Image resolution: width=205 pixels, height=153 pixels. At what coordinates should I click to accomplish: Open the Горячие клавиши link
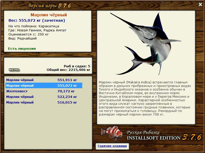click(112, 146)
